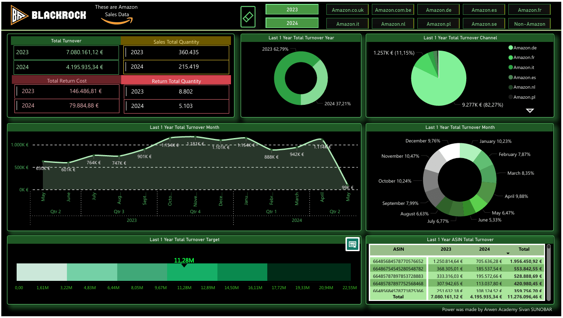Filter by Amazon.co.uk channel
The width and height of the screenshot is (563, 318).
[x=348, y=10]
